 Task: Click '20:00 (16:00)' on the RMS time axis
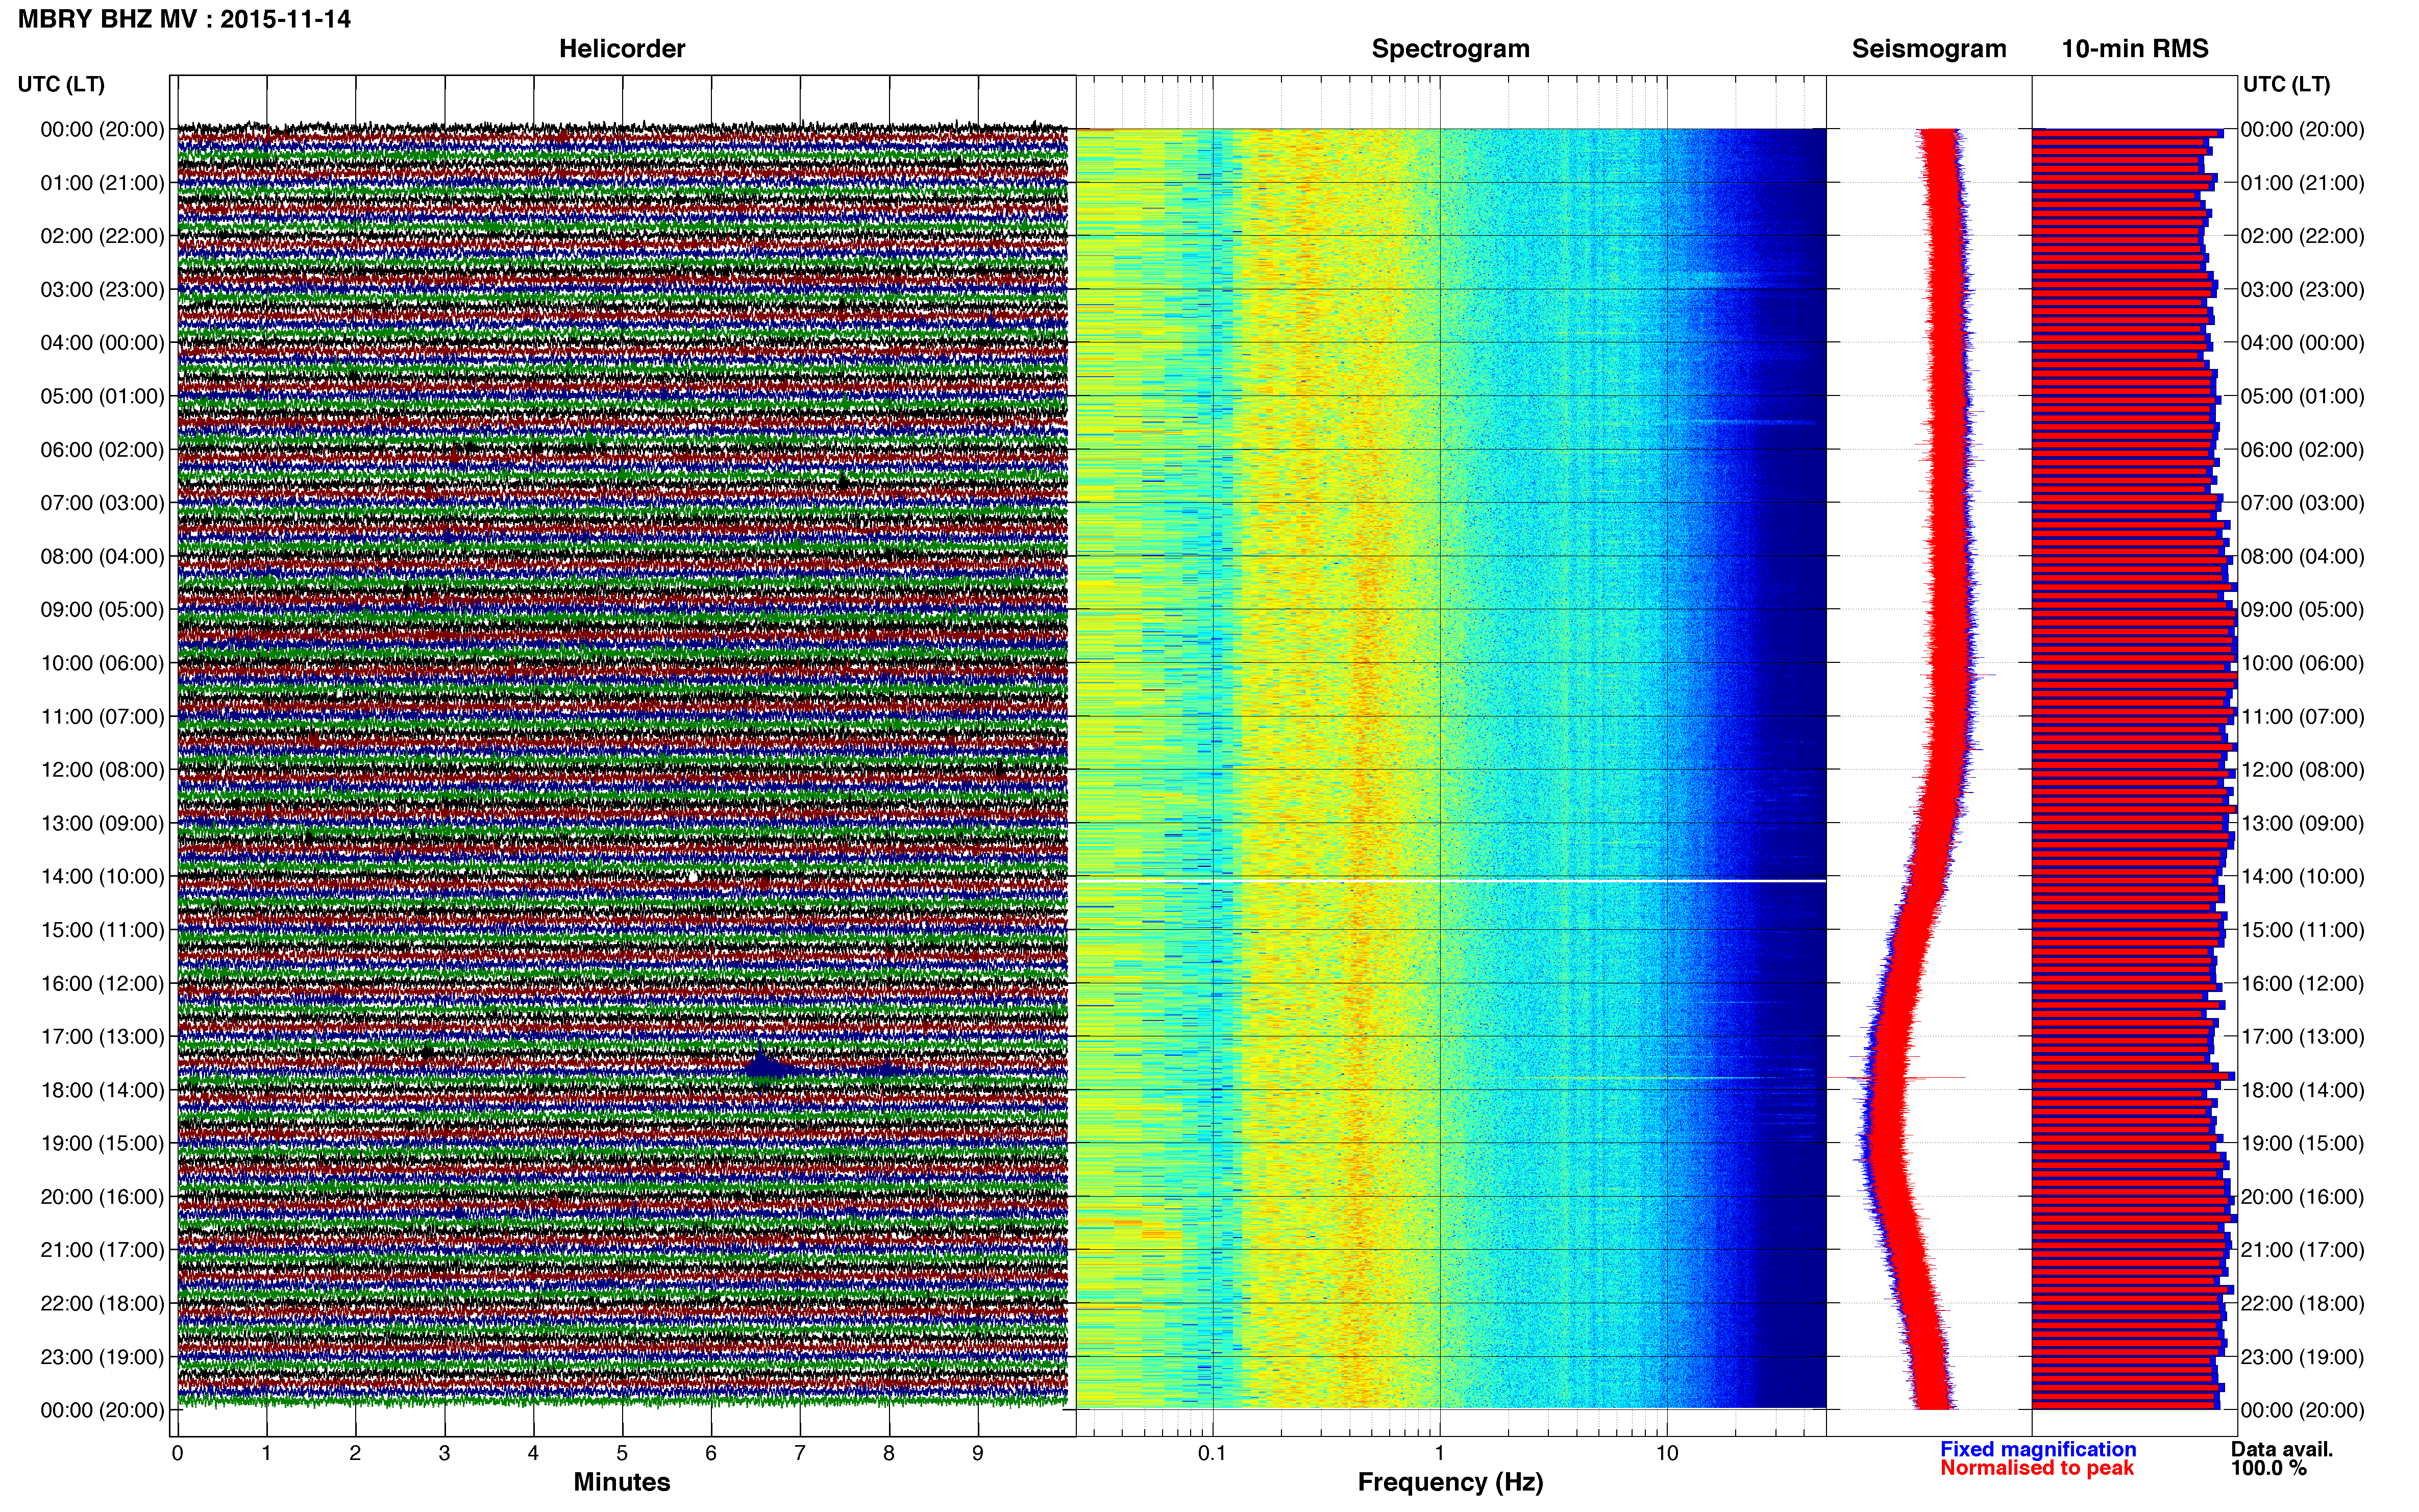click(2303, 1197)
